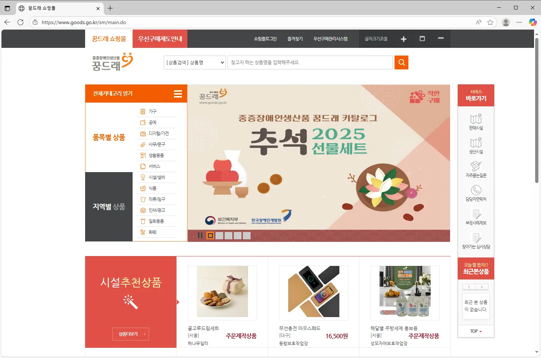Open the 시설/설비 category
Viewport: 541px width, 358px height.
click(x=157, y=177)
